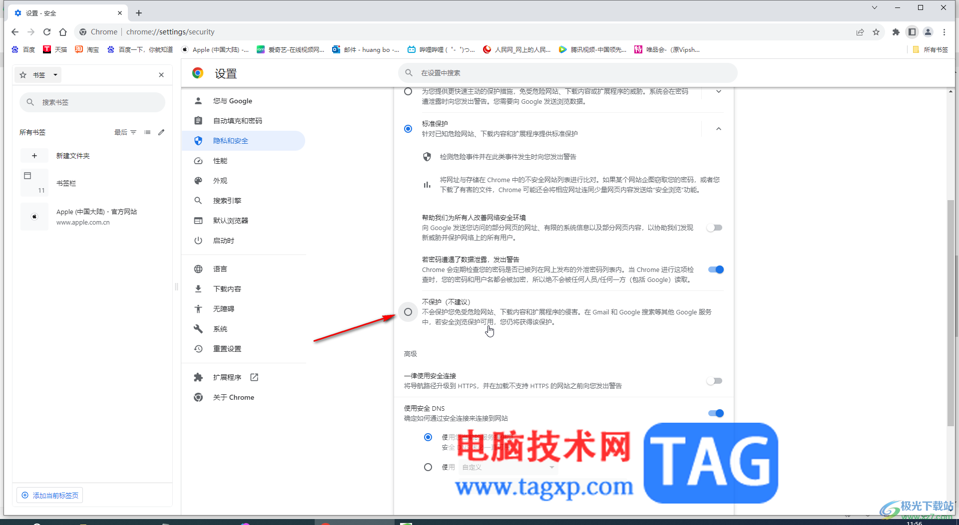The height and width of the screenshot is (525, 959).
Task: Open the Apple (中国大陆) bookmark entry
Action: click(92, 217)
